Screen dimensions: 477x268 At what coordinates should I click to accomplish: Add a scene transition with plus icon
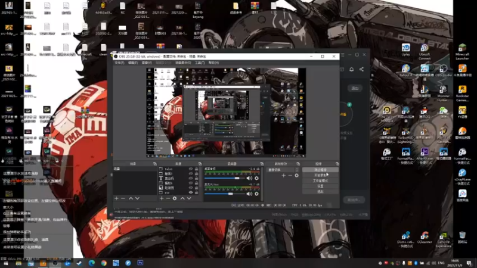(284, 176)
